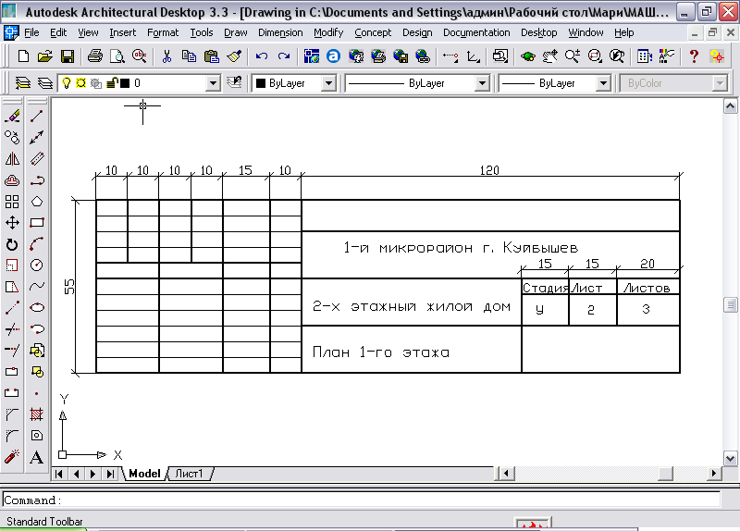The height and width of the screenshot is (531, 740).
Task: Click the Redo arrow icon
Action: [284, 56]
